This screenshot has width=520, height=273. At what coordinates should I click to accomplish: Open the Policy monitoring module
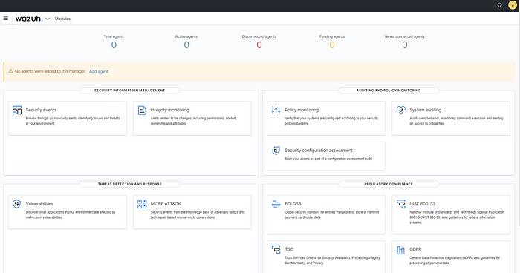pos(326,118)
